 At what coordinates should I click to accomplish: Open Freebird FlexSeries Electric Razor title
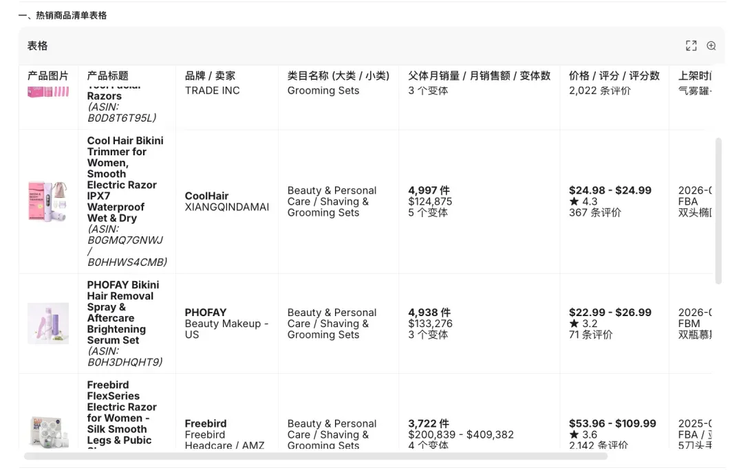[x=122, y=412]
